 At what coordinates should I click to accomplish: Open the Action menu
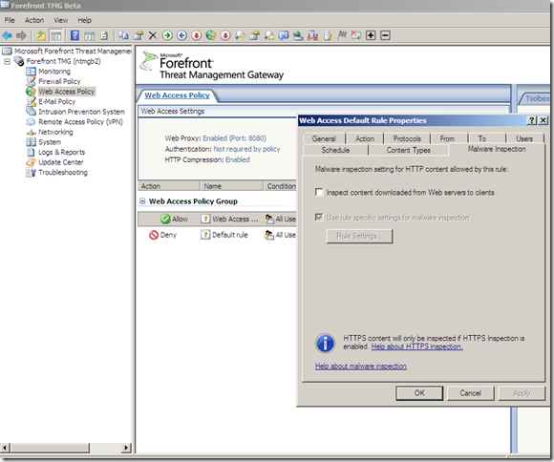(34, 20)
